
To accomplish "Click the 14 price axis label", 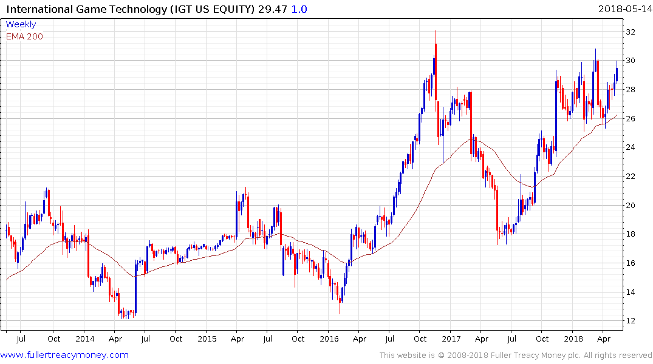I will (630, 292).
